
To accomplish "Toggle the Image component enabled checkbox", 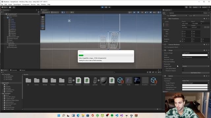I will 167,50.
